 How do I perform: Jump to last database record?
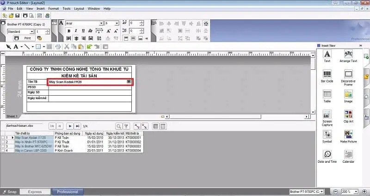77,126
